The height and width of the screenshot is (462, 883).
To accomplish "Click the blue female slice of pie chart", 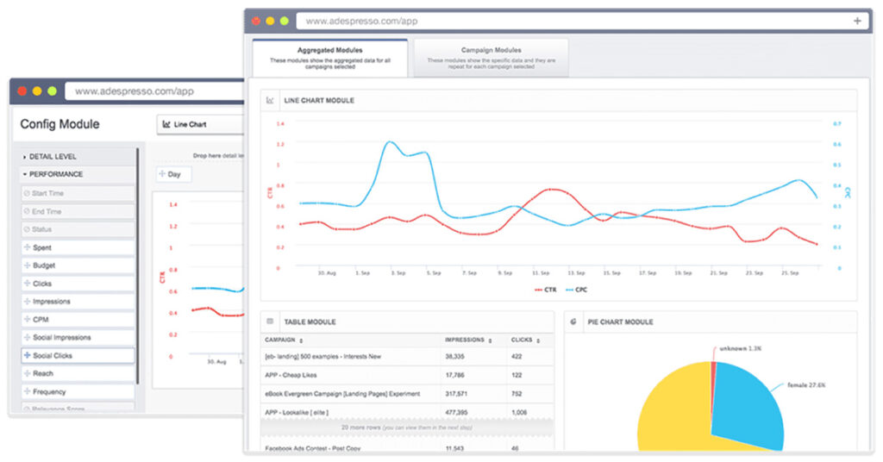I will point(746,405).
